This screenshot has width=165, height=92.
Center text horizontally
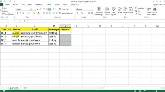pyautogui.click(x=47, y=13)
